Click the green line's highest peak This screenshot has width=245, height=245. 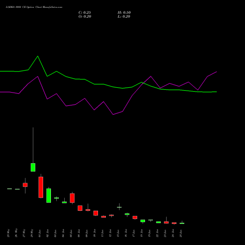pos(38,56)
